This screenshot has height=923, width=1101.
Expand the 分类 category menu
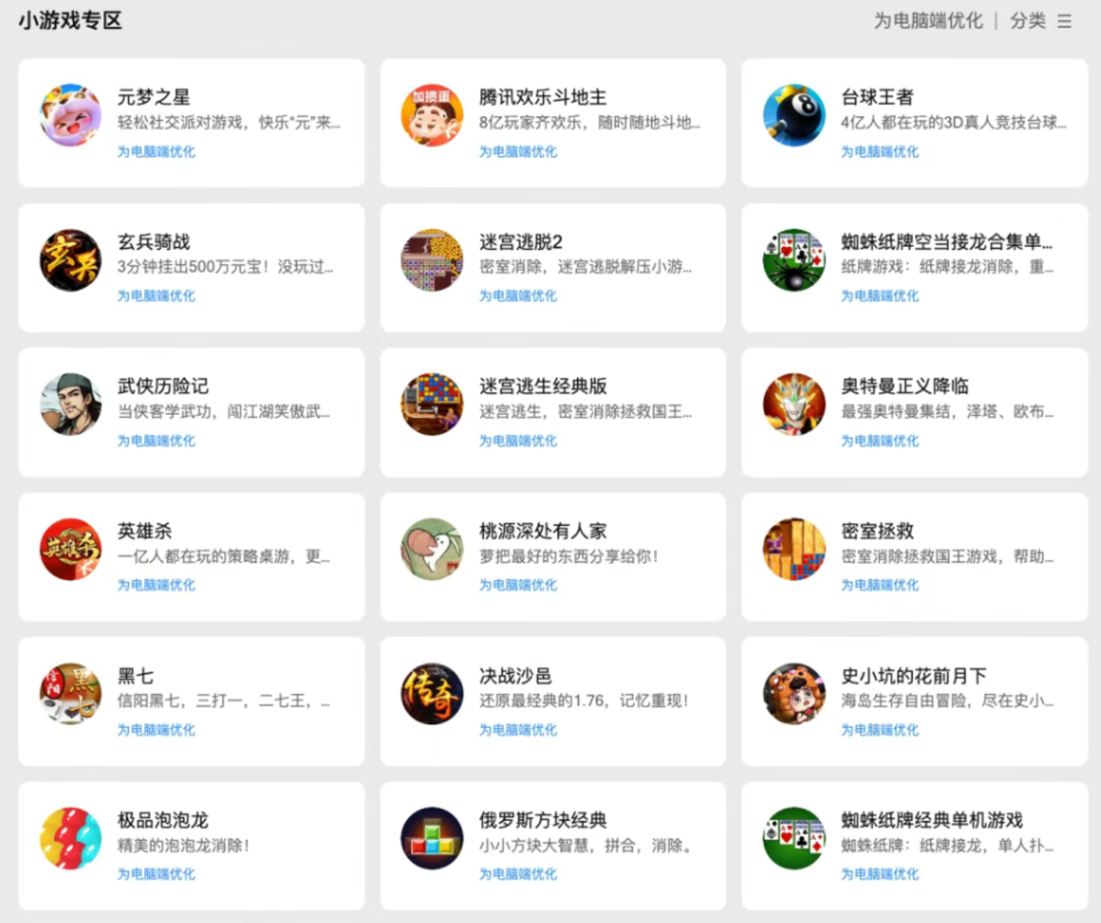pos(1028,21)
